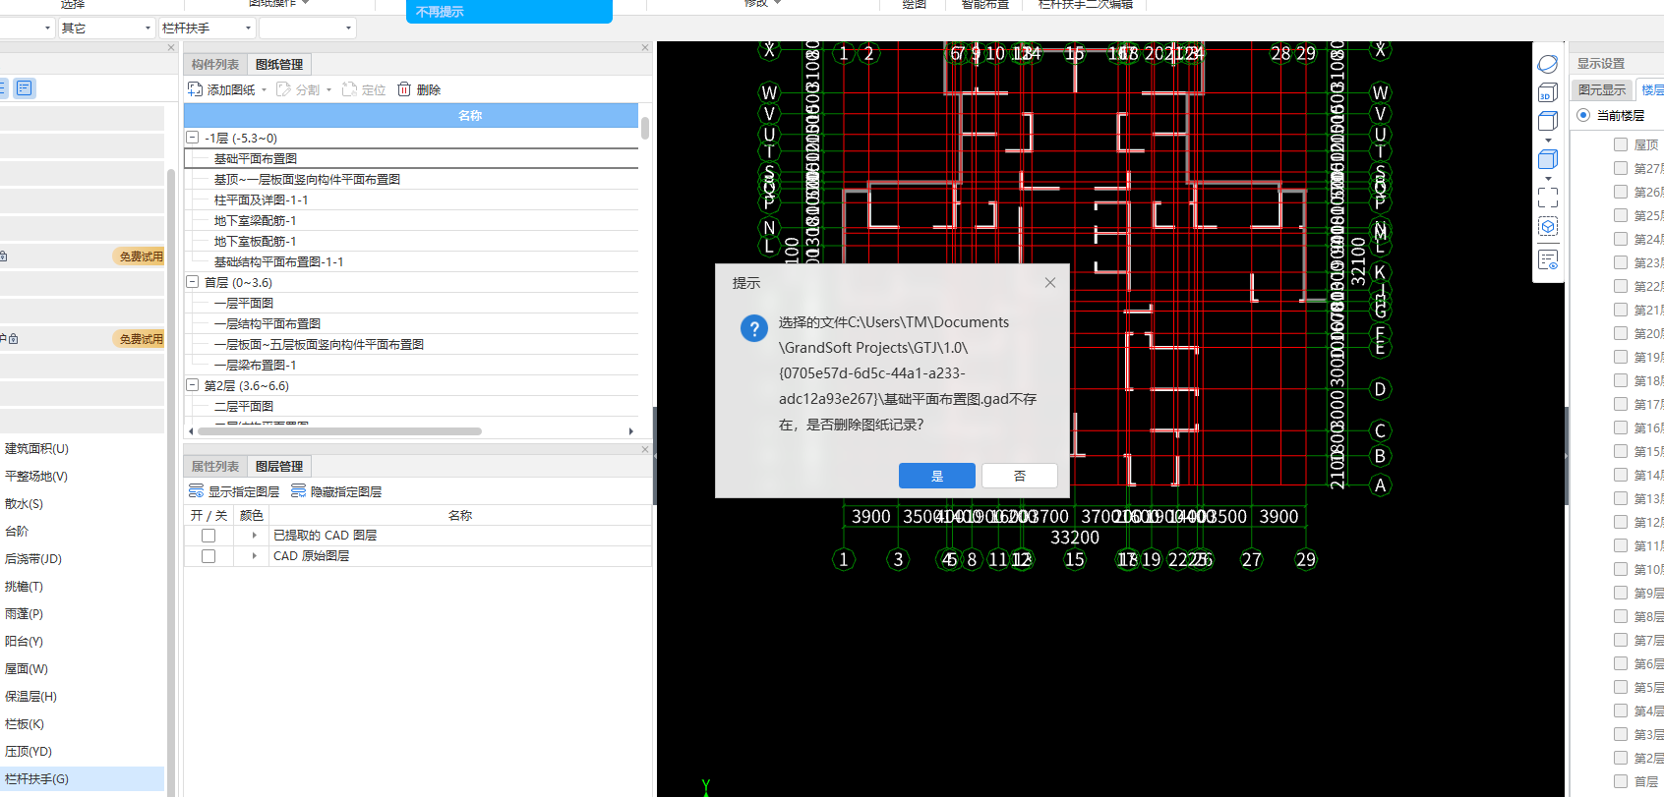Select the 基础平面布置图 drawing row
1664x797 pixels.
click(411, 158)
